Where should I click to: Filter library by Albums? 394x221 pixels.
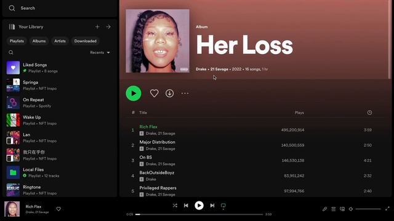39,41
